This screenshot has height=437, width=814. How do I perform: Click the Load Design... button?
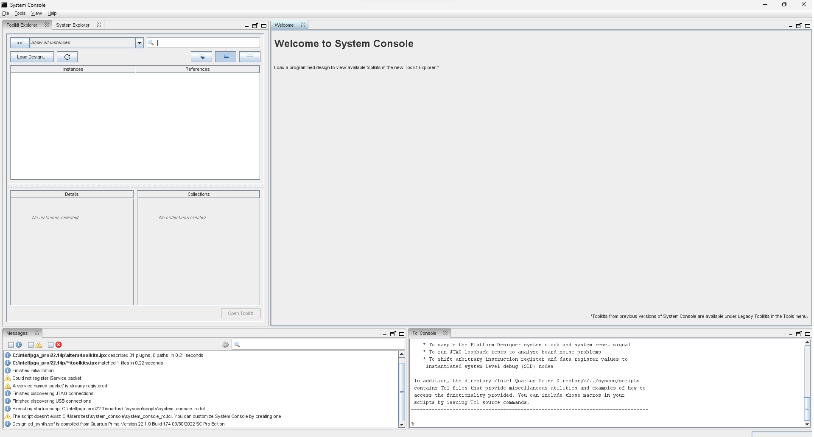[x=32, y=57]
